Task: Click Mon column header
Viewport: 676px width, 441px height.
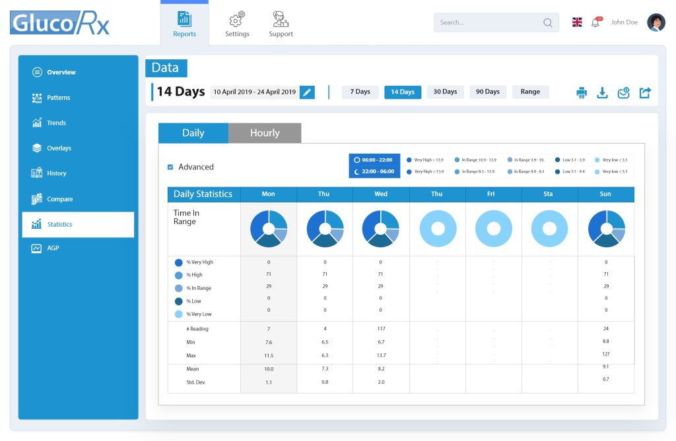Action: pos(268,194)
